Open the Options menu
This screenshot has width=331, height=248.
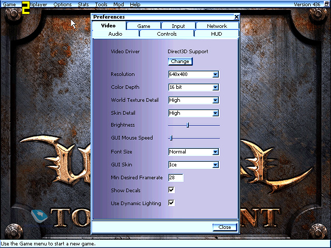63,5
